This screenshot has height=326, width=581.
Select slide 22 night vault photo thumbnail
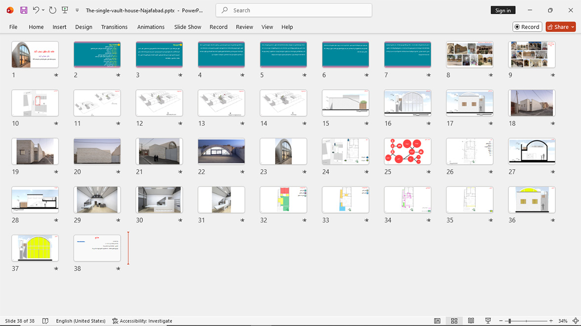tap(221, 151)
